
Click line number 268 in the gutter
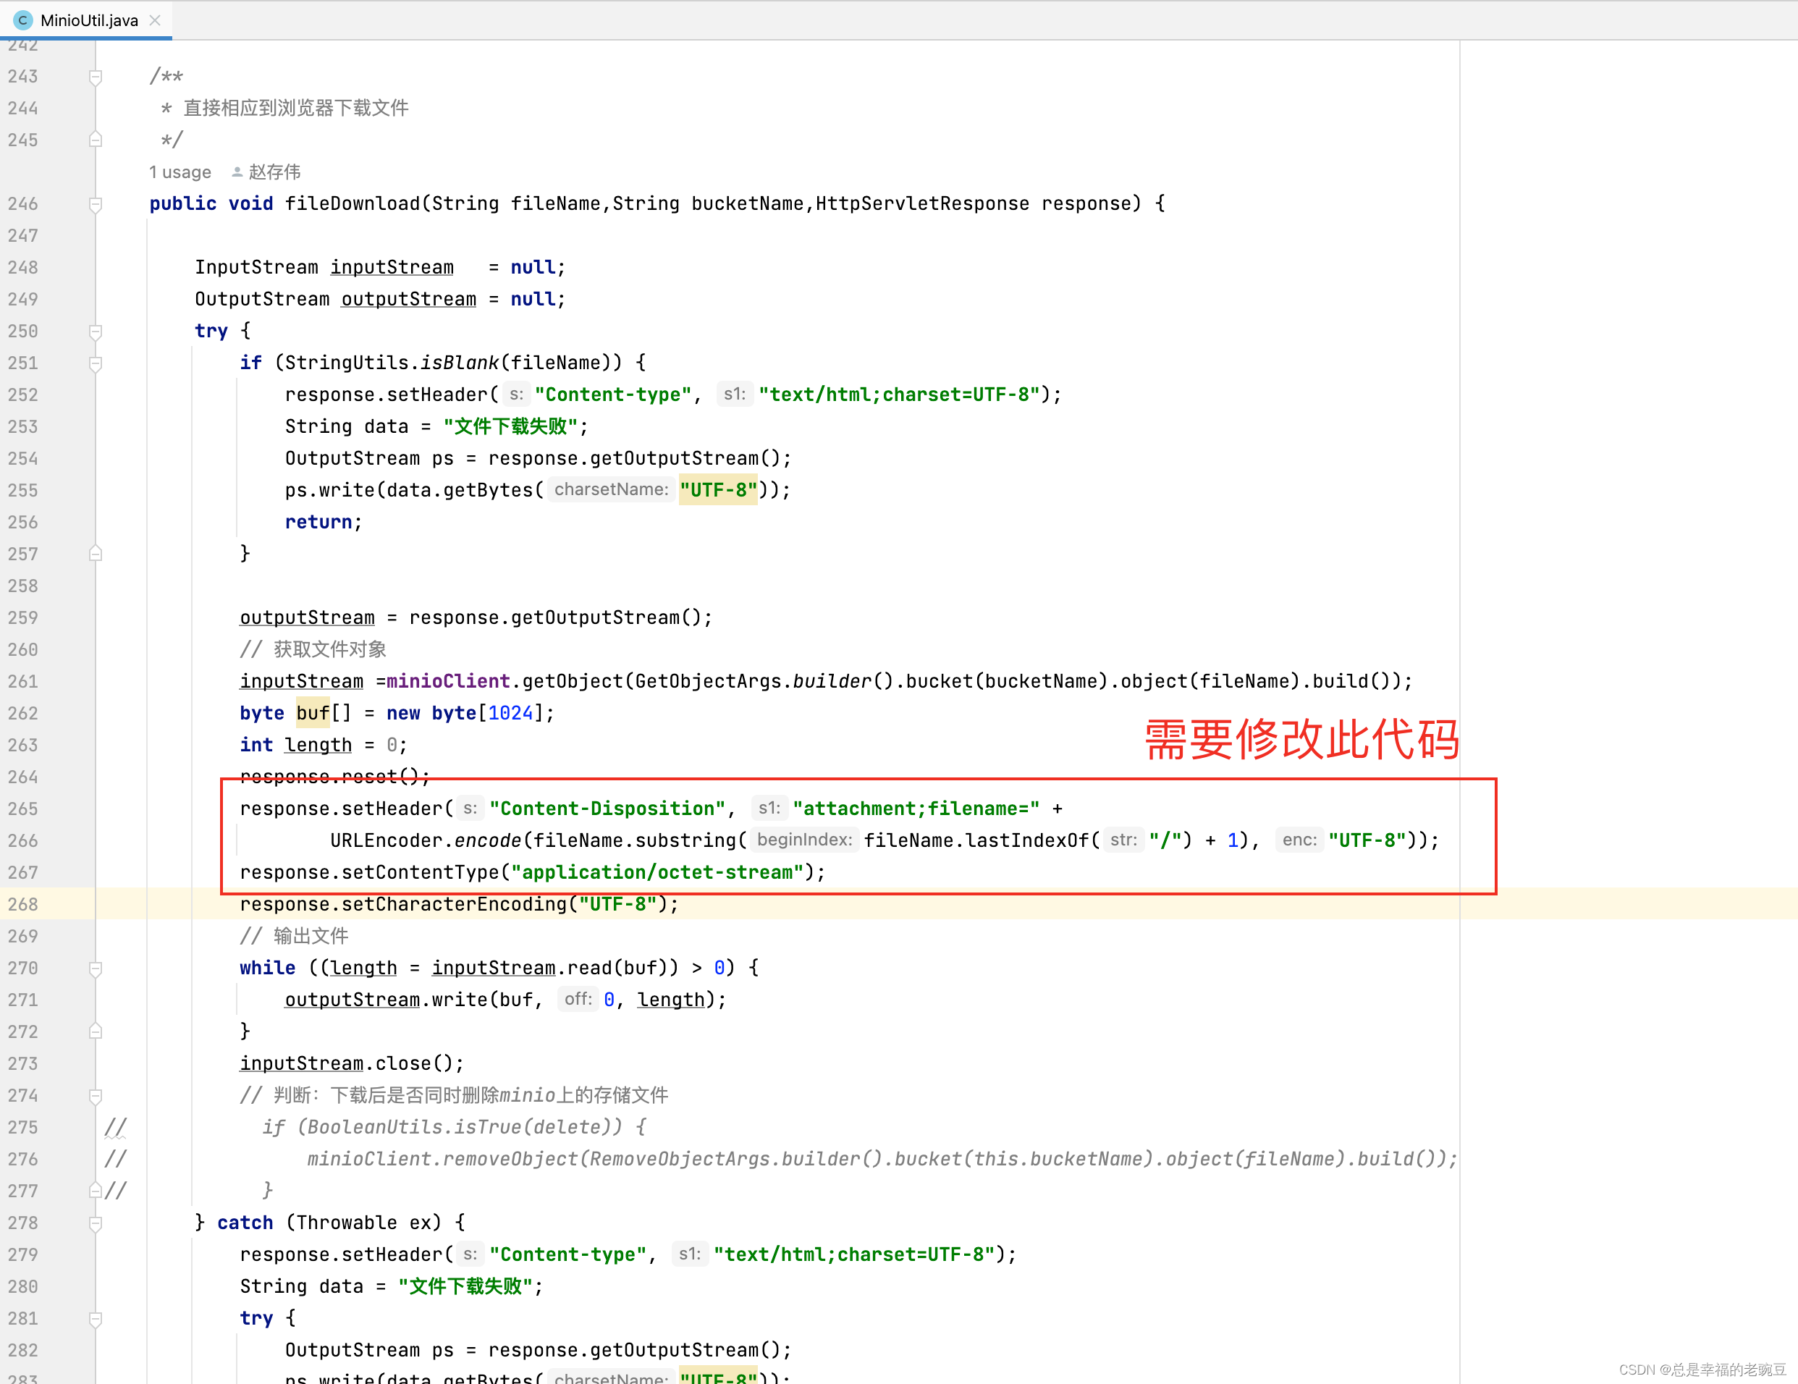tap(23, 904)
